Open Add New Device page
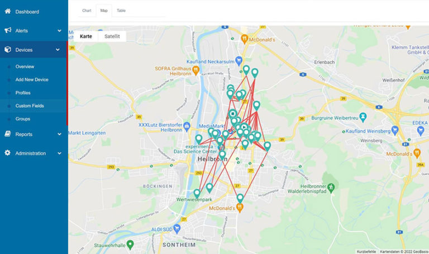 click(32, 80)
